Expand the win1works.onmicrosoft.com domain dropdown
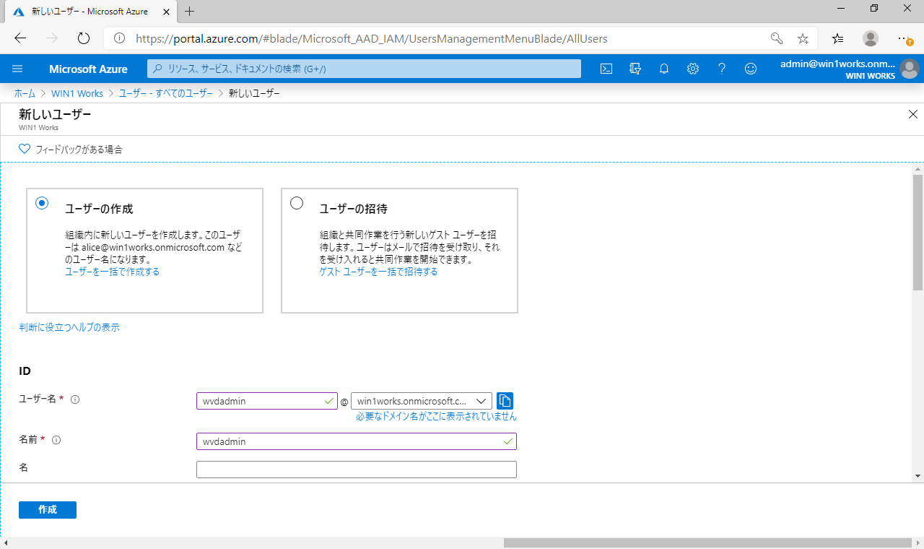The height and width of the screenshot is (549, 924). pyautogui.click(x=422, y=401)
